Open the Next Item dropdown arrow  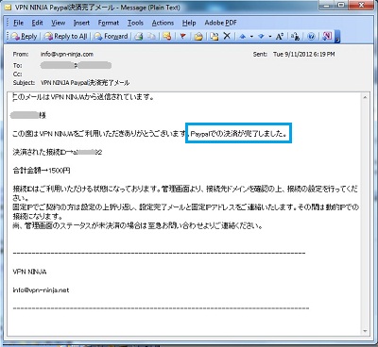click(270, 37)
